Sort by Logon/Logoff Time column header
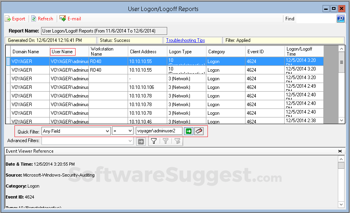 (304, 51)
